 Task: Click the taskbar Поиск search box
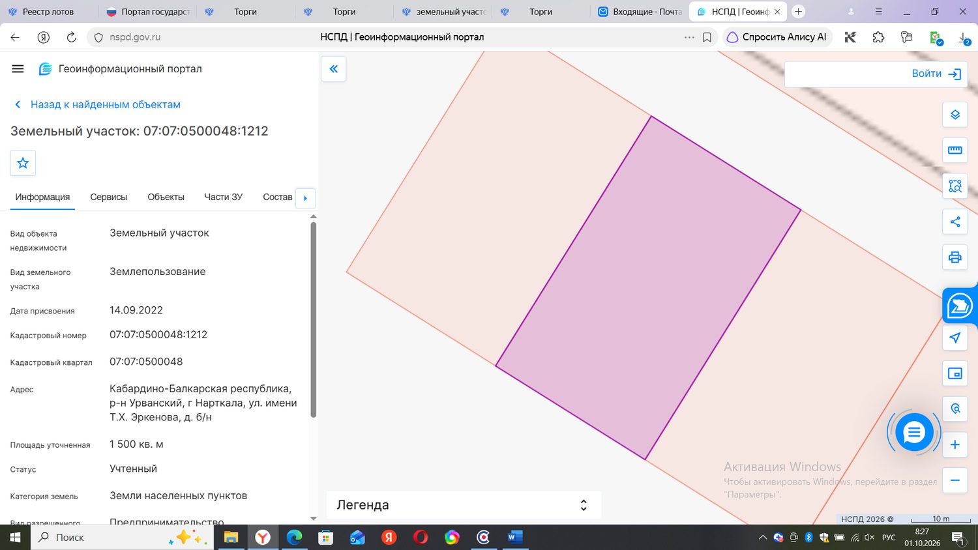[121, 538]
